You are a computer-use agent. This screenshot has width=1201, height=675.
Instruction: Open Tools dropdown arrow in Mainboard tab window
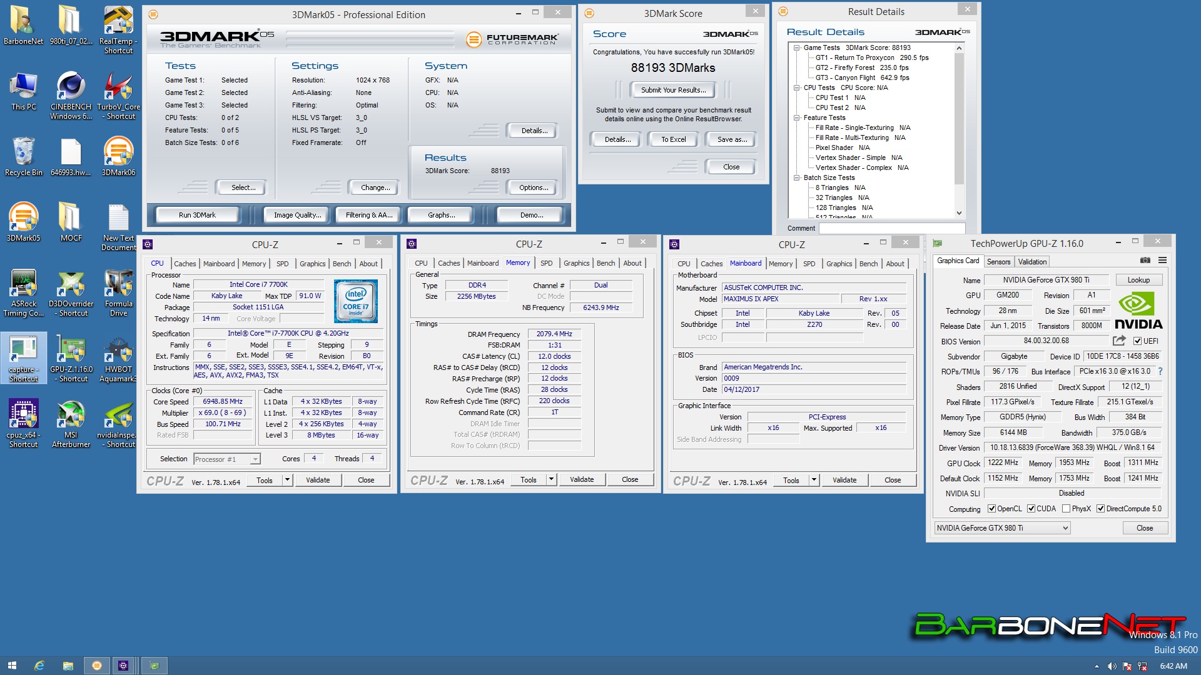point(814,480)
